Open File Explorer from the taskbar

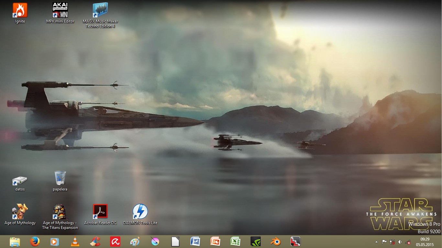[x=15, y=242]
